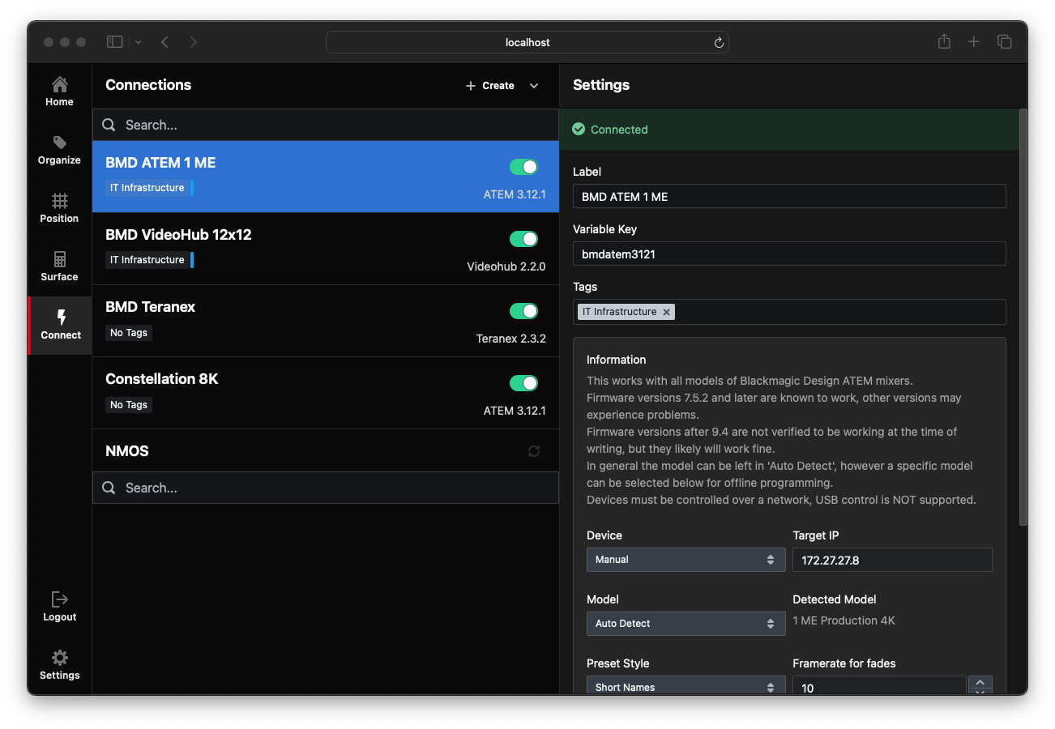Click the localhost address bar
This screenshot has width=1055, height=729.
point(527,42)
